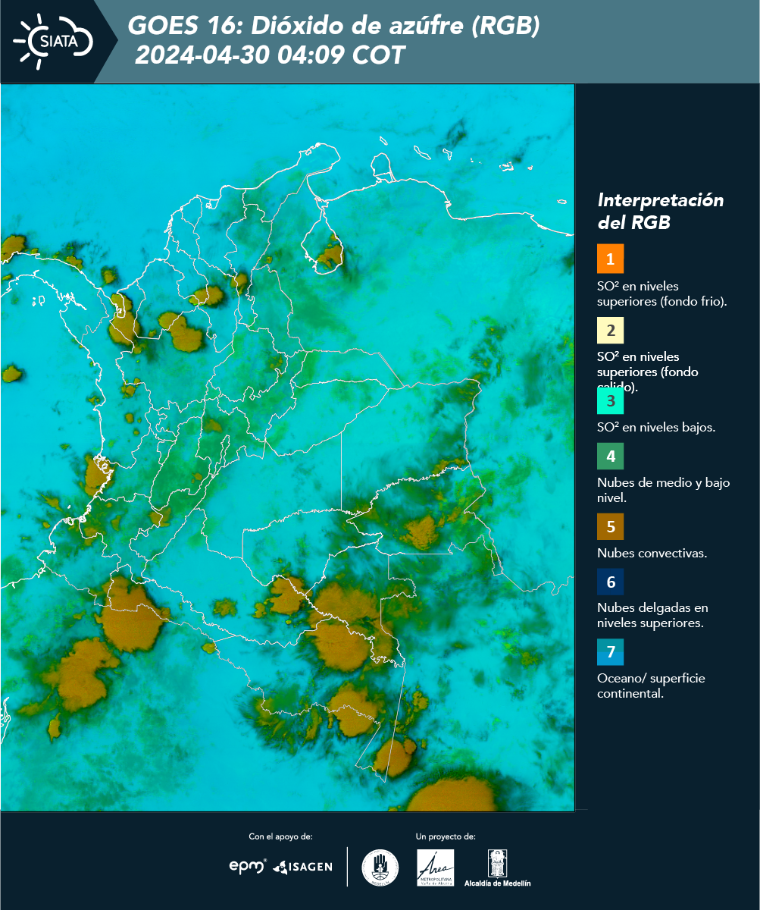This screenshot has height=910, width=760.
Task: Click the 'GOES 16: Dióxido de azúfre (RGB)' title
Action: point(333,27)
